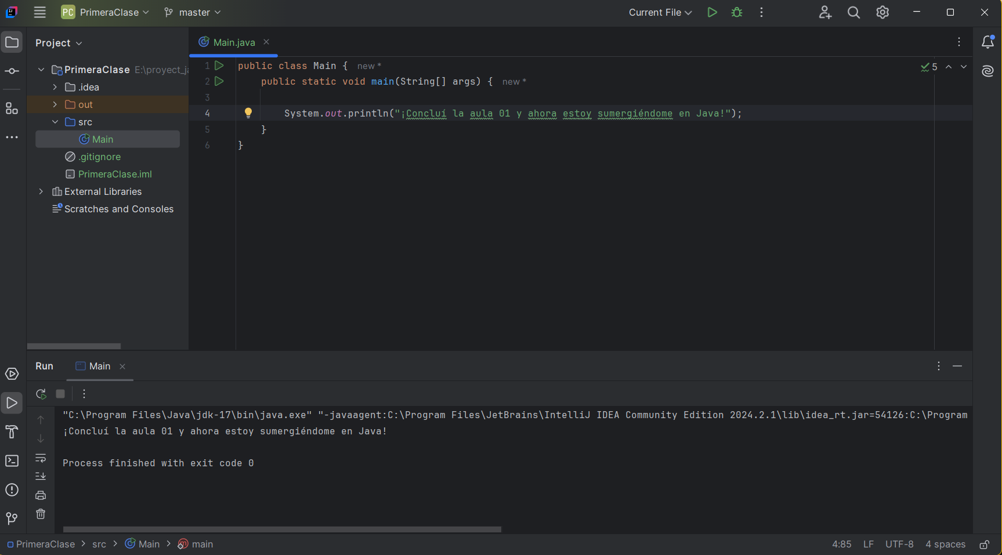
Task: Open Search Everywhere magnifier
Action: 853,12
